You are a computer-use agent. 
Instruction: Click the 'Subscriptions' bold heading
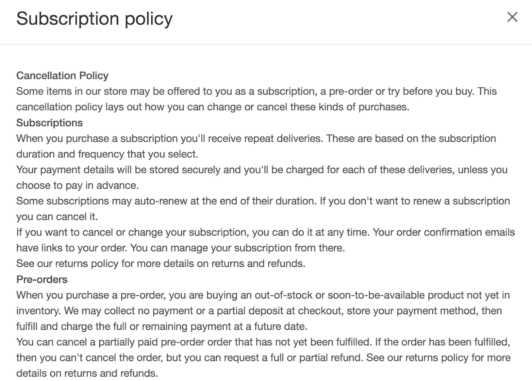point(50,123)
